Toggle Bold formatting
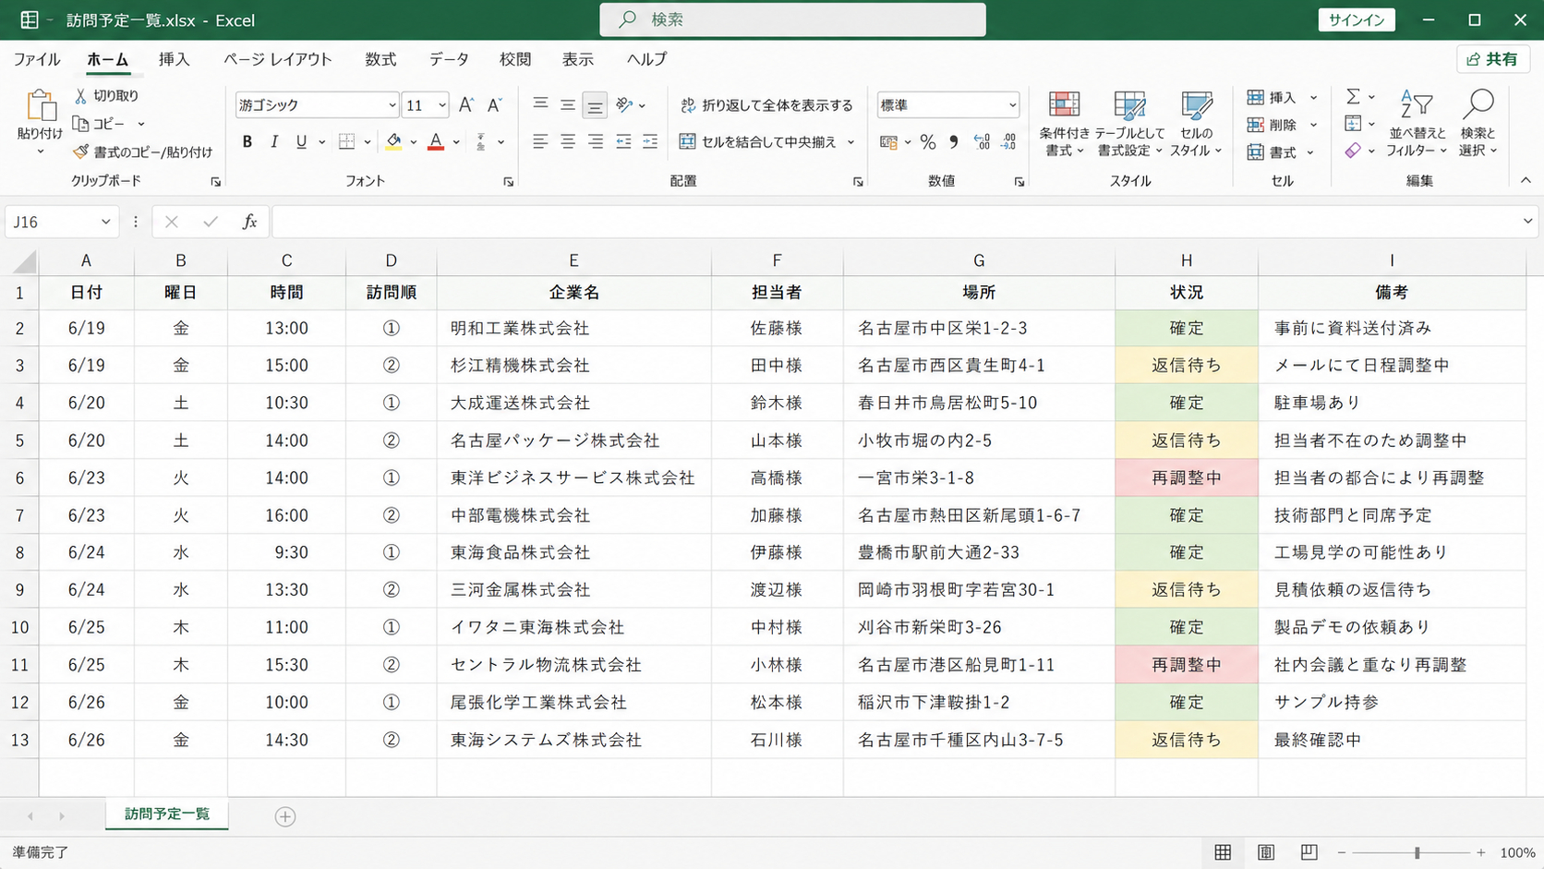1544x869 pixels. [x=247, y=141]
